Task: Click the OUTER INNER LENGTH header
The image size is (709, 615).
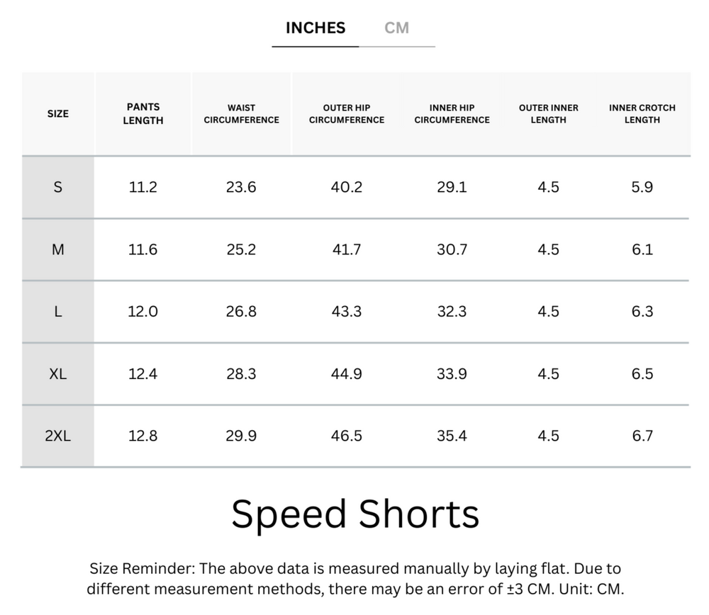Action: 548,113
